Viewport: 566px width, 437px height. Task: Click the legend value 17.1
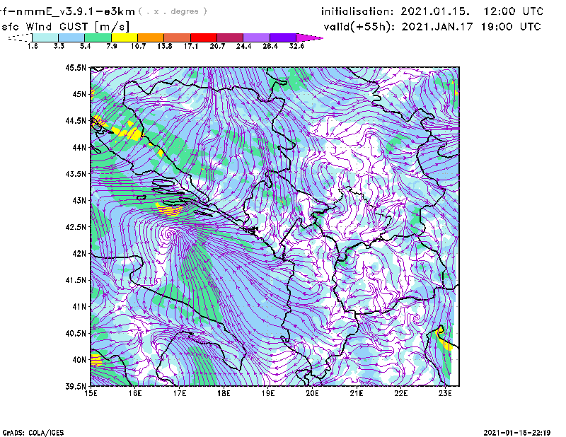click(x=190, y=46)
